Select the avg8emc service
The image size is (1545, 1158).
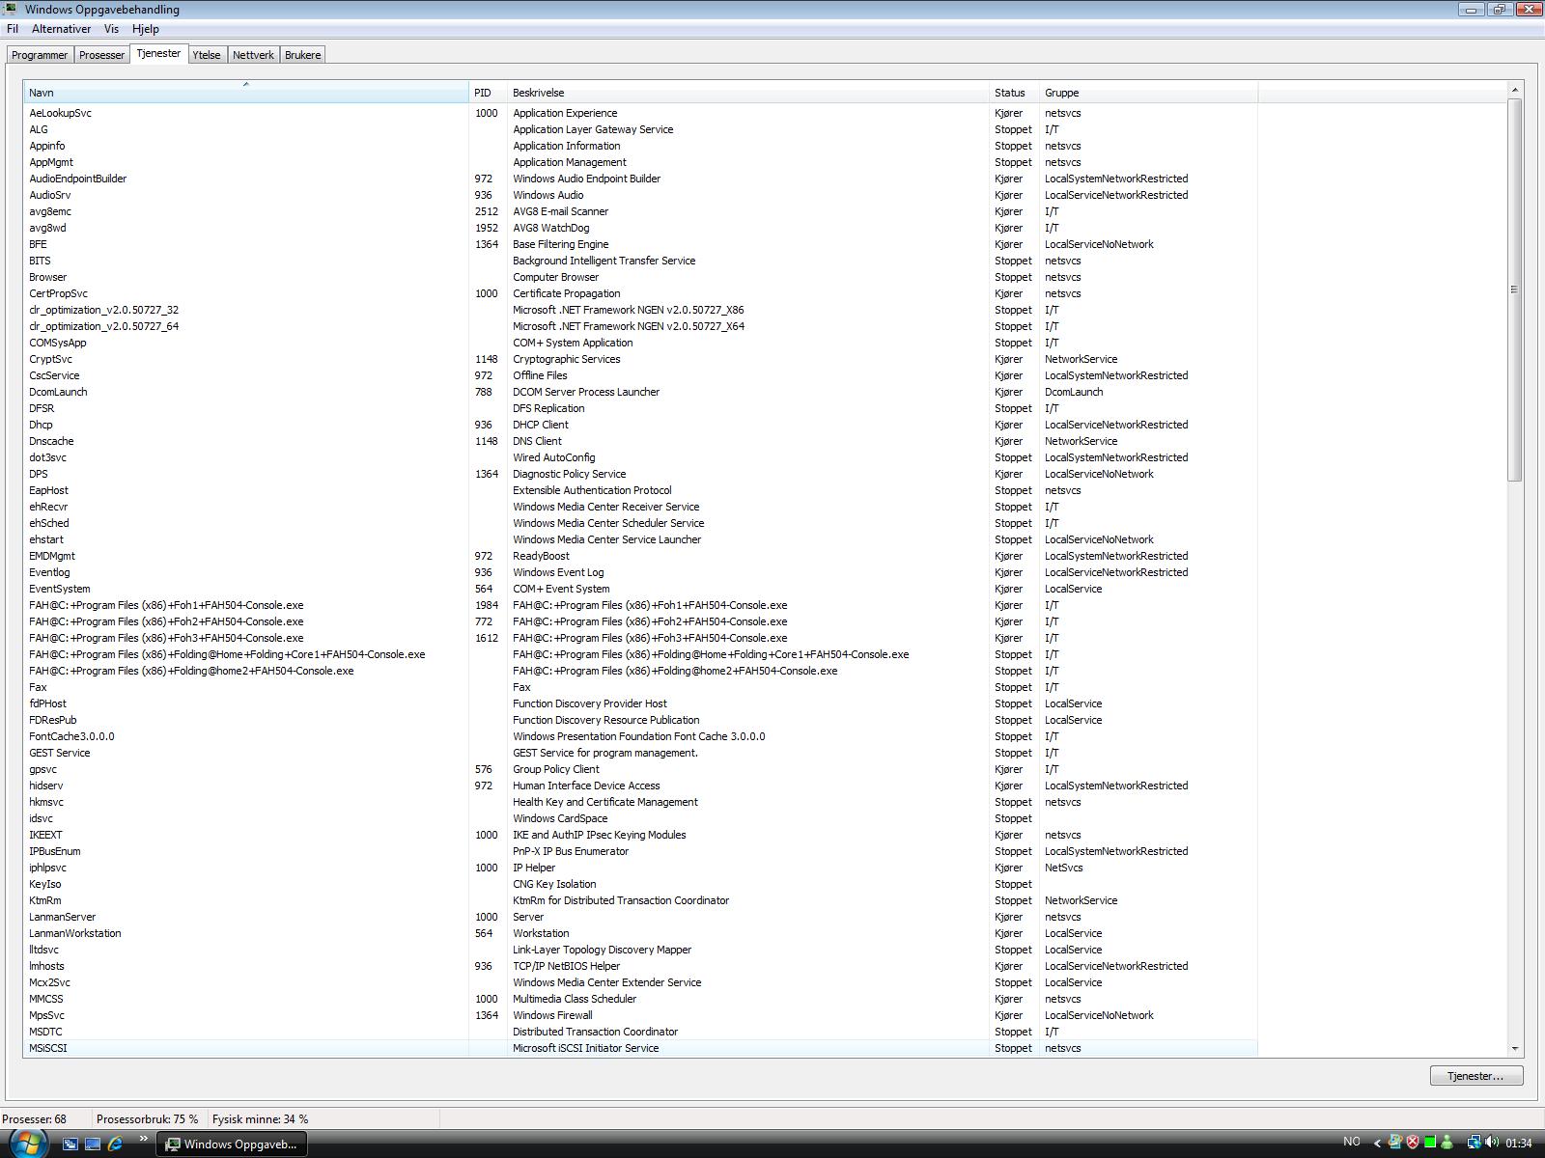tap(50, 211)
